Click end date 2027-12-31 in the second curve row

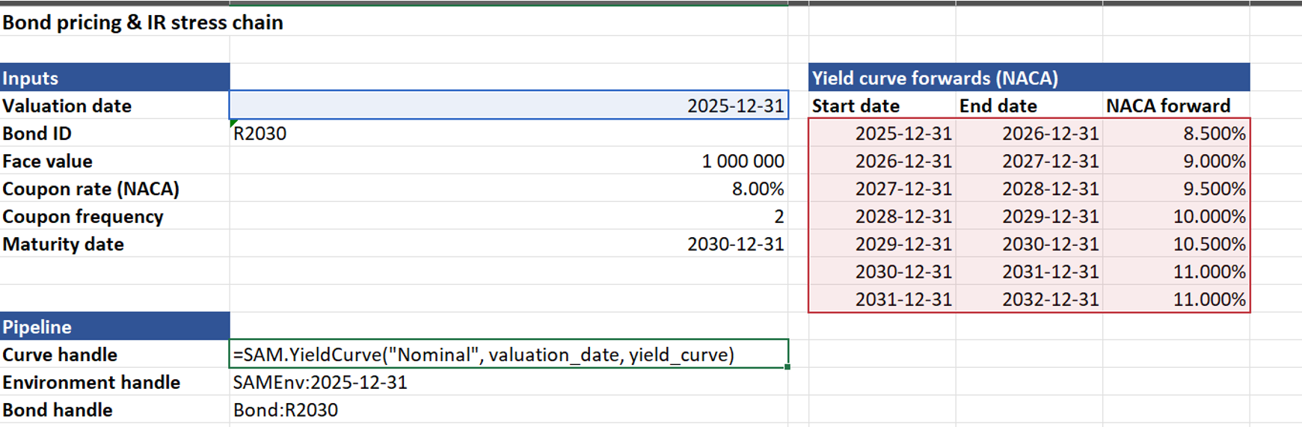(1029, 161)
